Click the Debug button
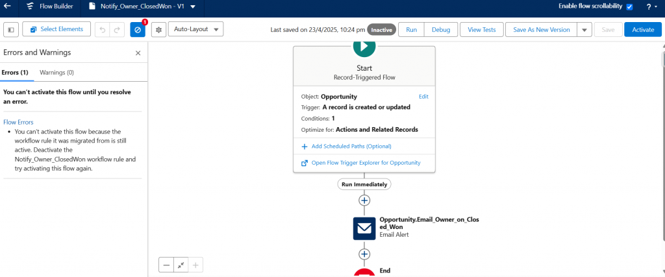 [440, 30]
